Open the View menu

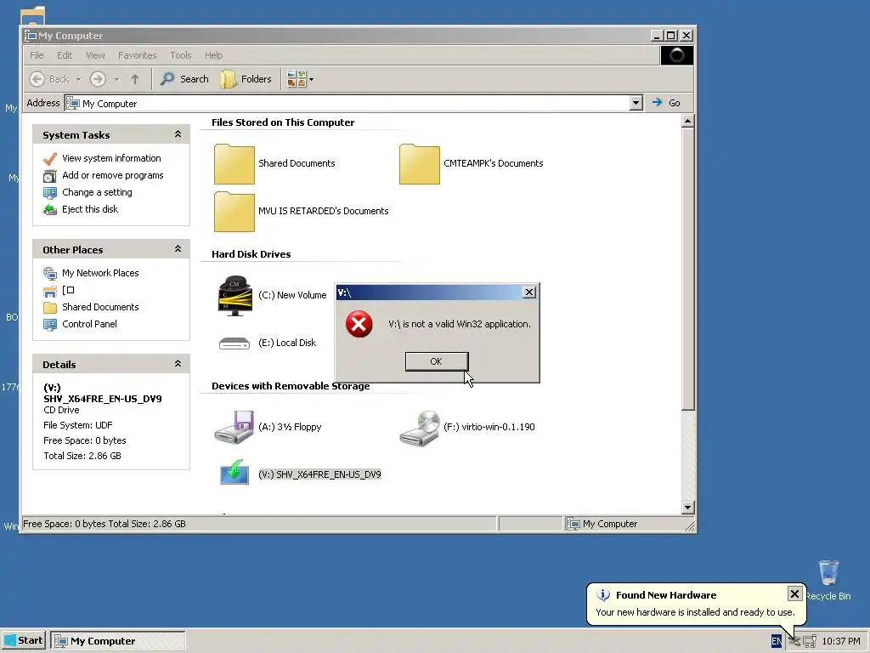pyautogui.click(x=95, y=55)
